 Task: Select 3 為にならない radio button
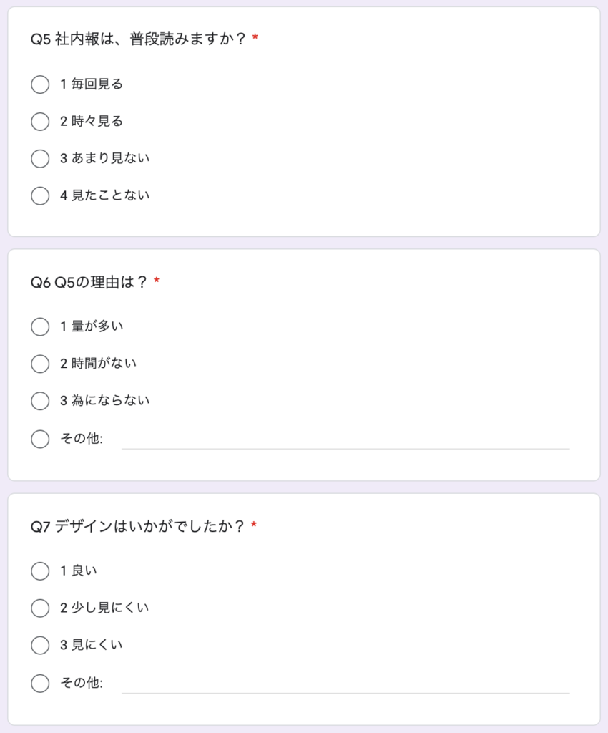(x=40, y=401)
